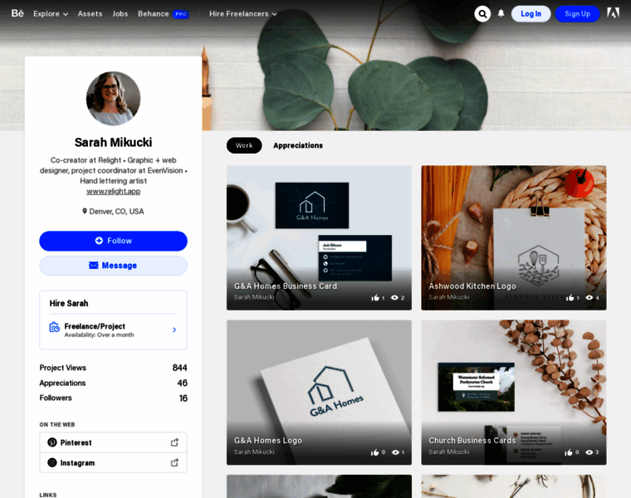Click the Followers count 16
This screenshot has width=631, height=498.
click(x=183, y=398)
